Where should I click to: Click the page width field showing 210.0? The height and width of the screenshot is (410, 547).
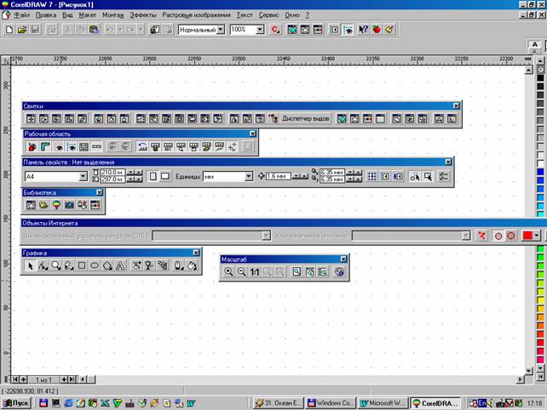(112, 173)
